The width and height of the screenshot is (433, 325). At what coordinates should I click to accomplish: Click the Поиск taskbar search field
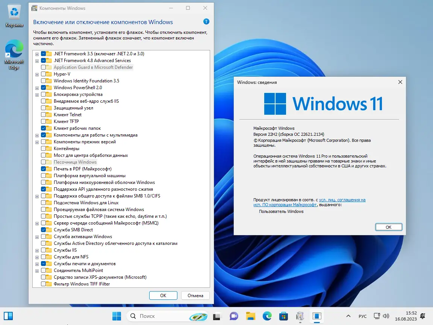point(167,316)
